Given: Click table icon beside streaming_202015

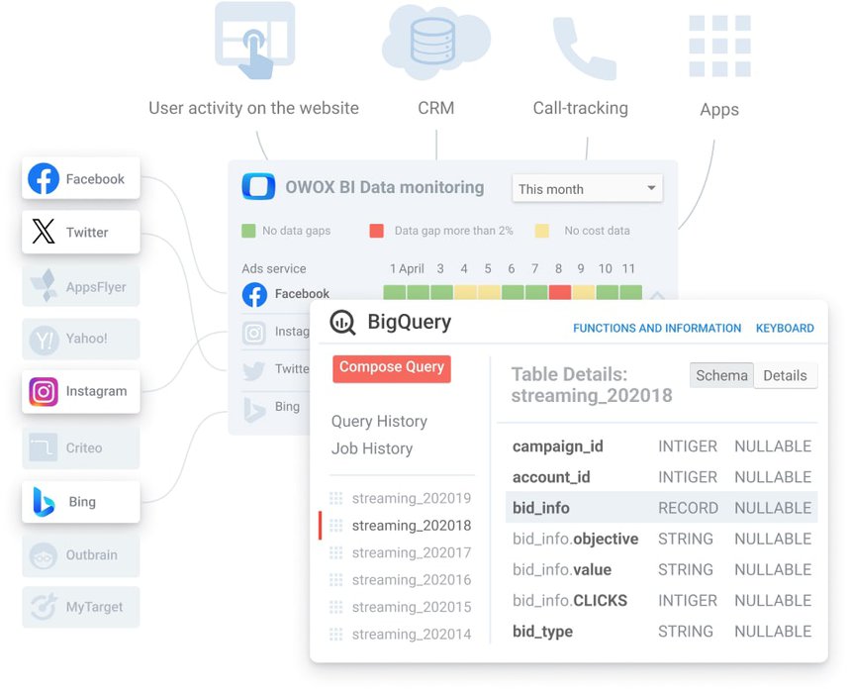Looking at the screenshot, I should coord(336,607).
